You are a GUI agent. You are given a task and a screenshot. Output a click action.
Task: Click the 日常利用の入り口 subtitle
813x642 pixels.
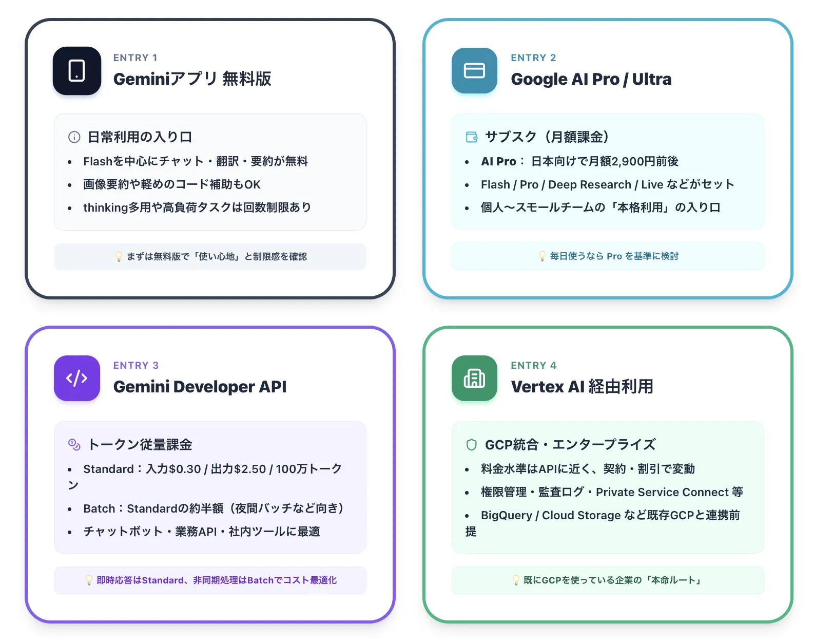(x=140, y=137)
